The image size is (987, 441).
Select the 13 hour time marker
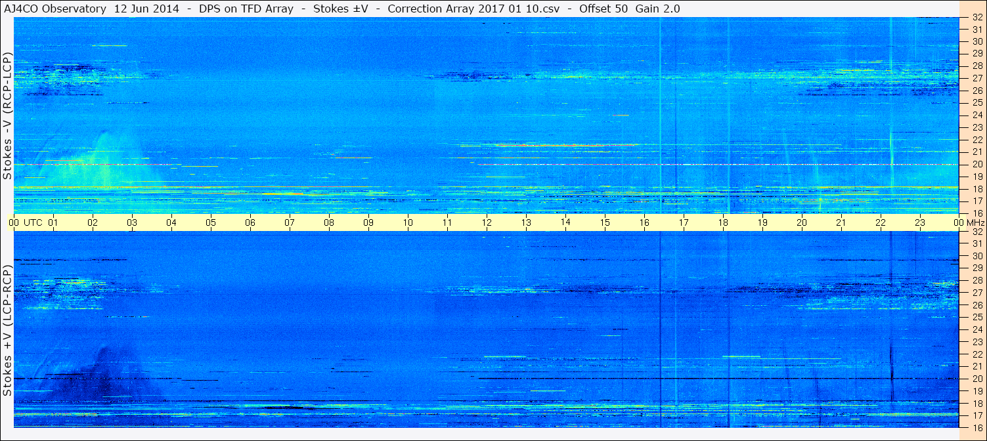526,222
